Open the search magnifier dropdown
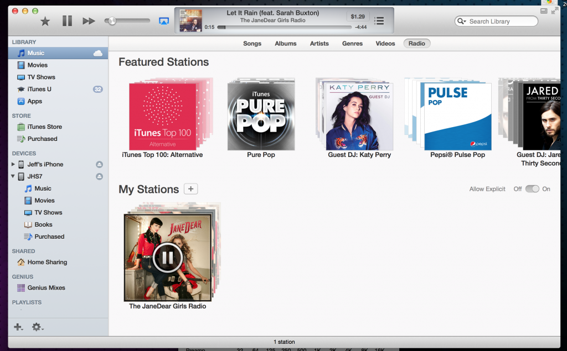 tap(462, 22)
